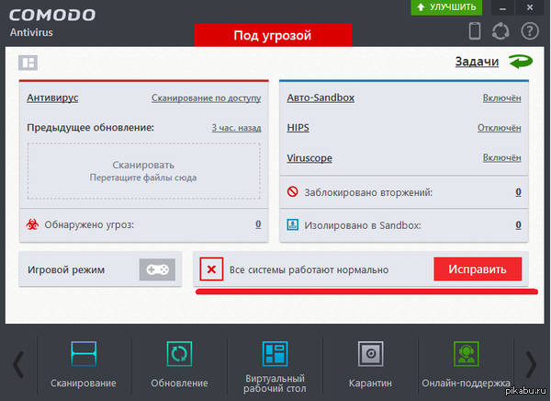Open Обновление from the bottom bar
The height and width of the screenshot is (401, 551).
179,363
